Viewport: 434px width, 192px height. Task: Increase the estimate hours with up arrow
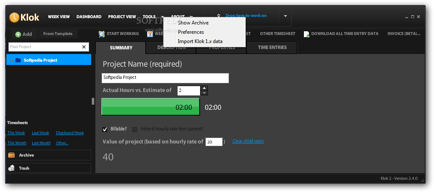point(204,88)
